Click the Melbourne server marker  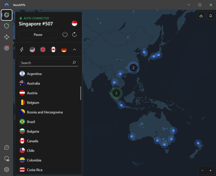[165, 145]
